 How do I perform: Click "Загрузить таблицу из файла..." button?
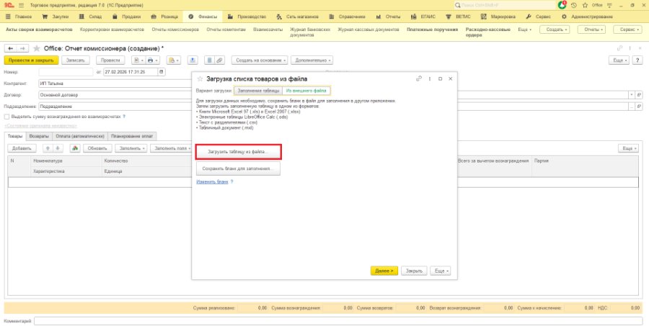(239, 152)
